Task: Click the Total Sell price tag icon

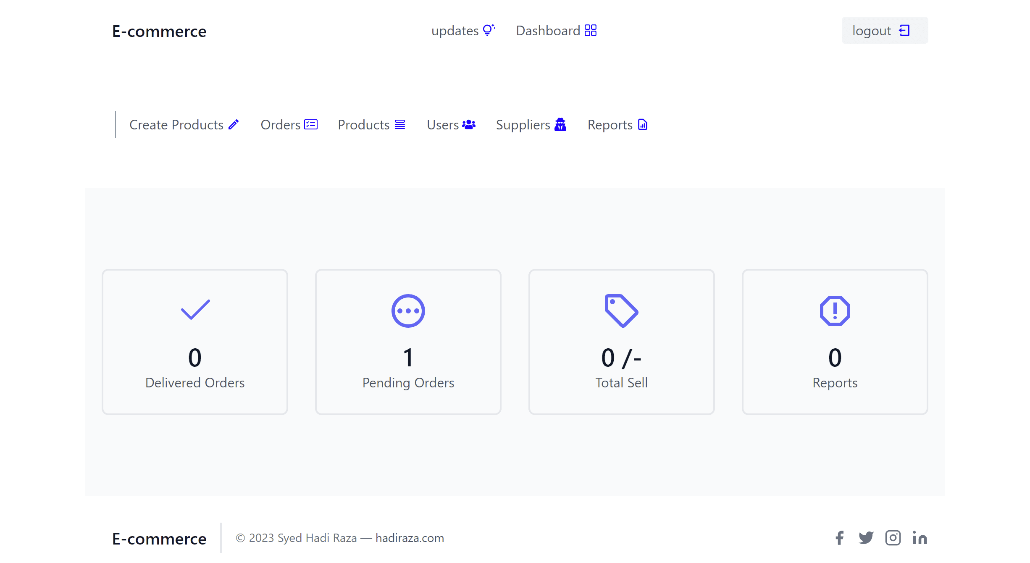Action: point(621,311)
